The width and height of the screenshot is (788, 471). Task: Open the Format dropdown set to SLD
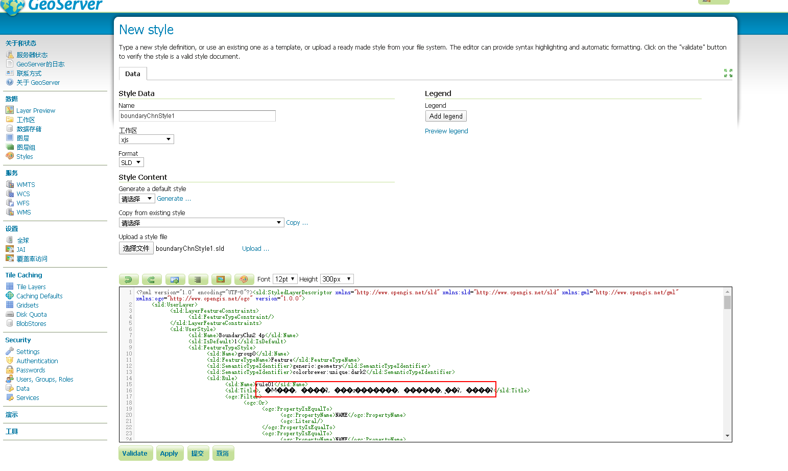(x=131, y=162)
